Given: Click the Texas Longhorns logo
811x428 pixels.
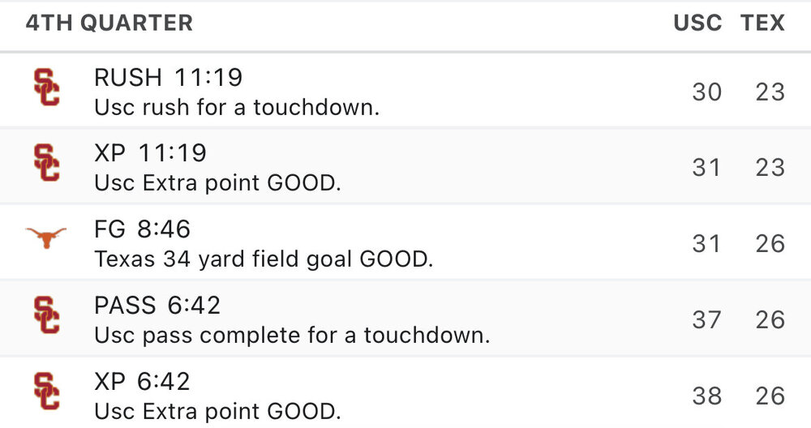Looking at the screenshot, I should click(46, 238).
